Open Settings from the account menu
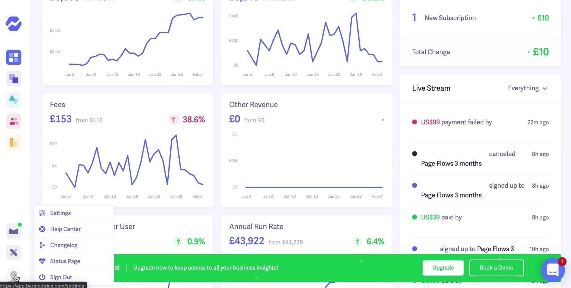Screen dimensions: 571x288 tap(60, 213)
